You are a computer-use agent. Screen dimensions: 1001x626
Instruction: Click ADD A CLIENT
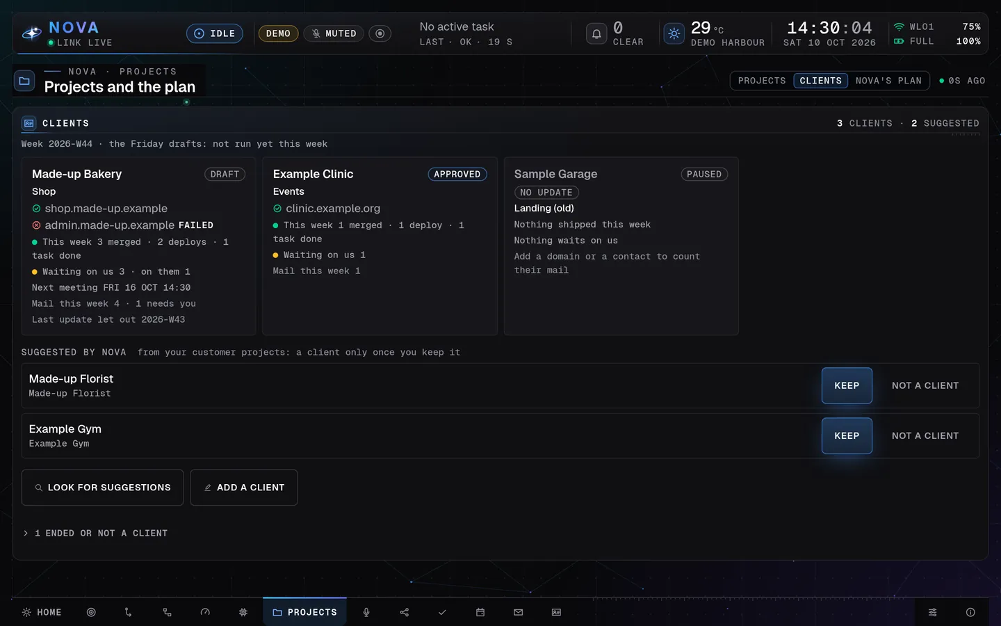tap(244, 488)
